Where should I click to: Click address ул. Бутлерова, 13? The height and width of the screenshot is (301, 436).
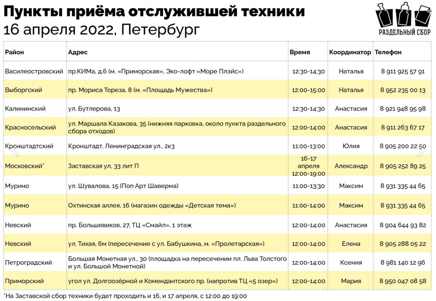[94, 108]
